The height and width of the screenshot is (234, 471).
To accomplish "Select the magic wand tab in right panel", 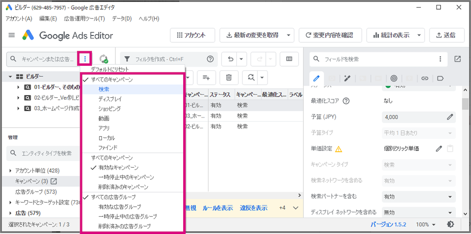I will [348, 78].
